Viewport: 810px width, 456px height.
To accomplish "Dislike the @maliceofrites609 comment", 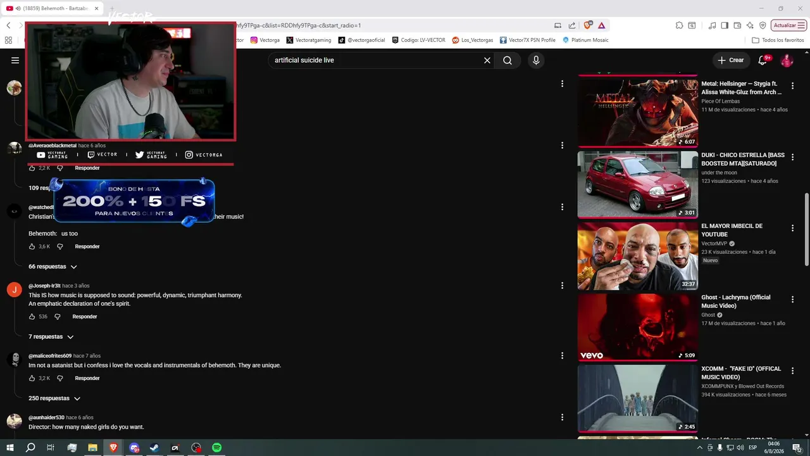I will 60,378.
